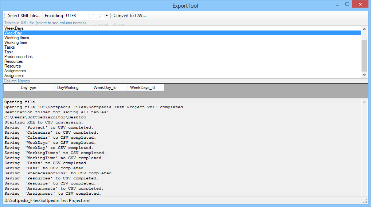The image size is (371, 207).
Task: Click the row header corner cell in column grid
Action: tap(11, 88)
